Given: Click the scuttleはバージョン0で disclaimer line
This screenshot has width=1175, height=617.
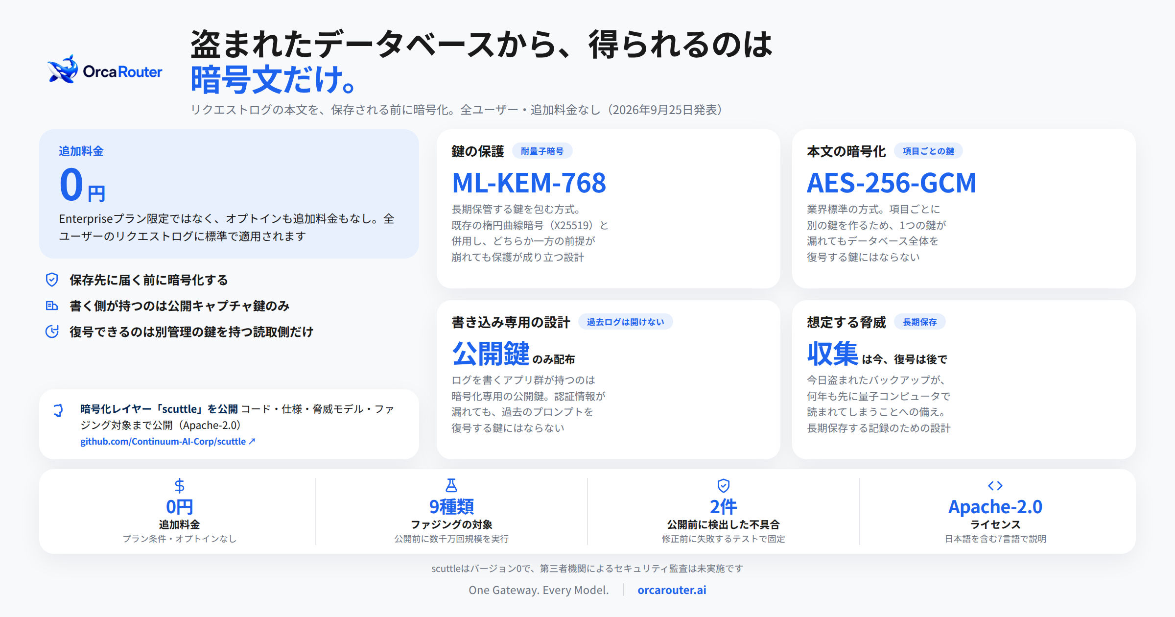Looking at the screenshot, I should point(587,568).
